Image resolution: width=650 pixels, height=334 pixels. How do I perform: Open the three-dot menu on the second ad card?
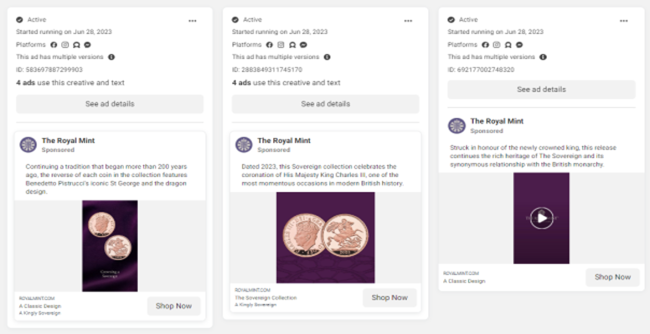coord(408,21)
